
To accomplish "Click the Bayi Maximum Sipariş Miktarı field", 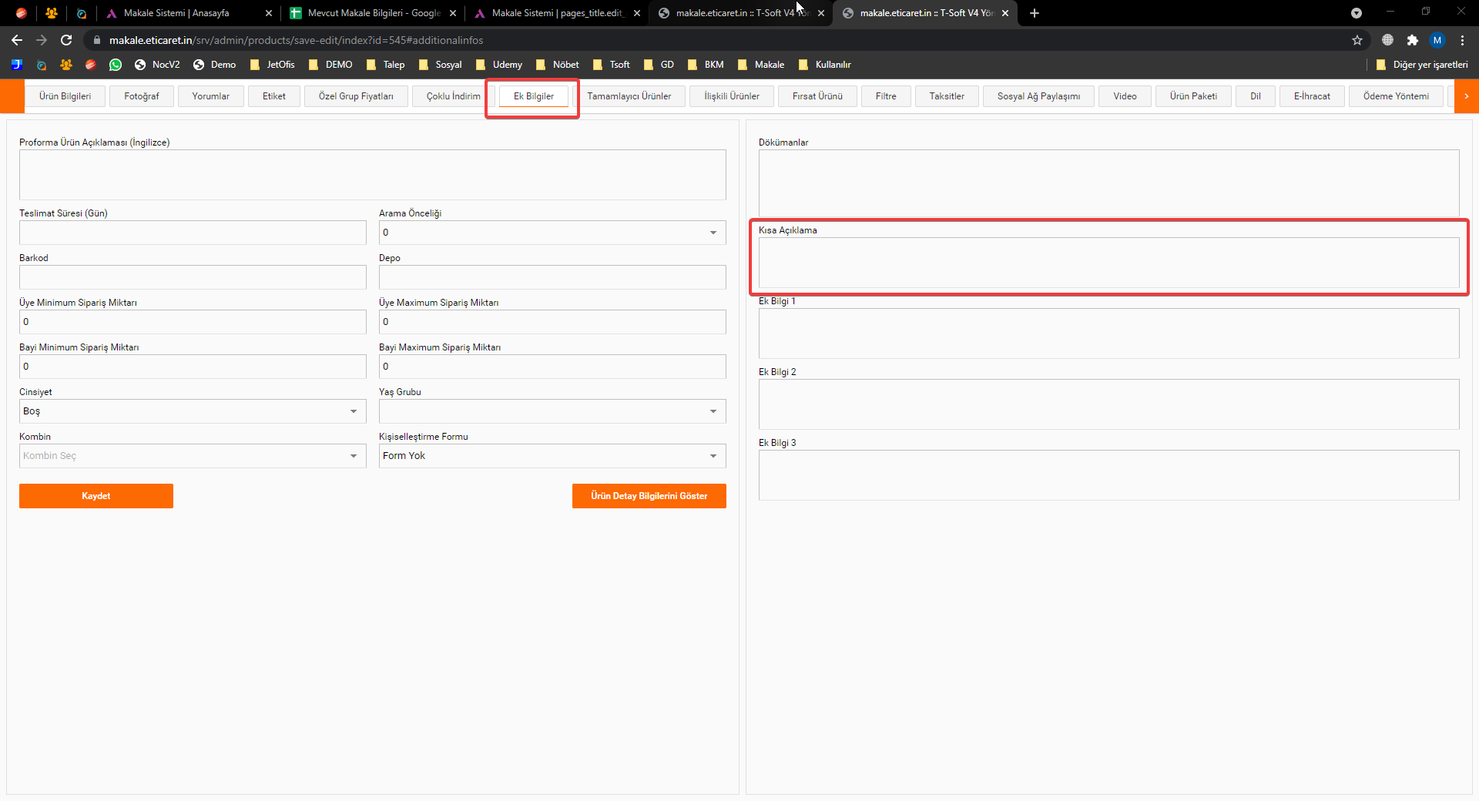I will [x=552, y=367].
